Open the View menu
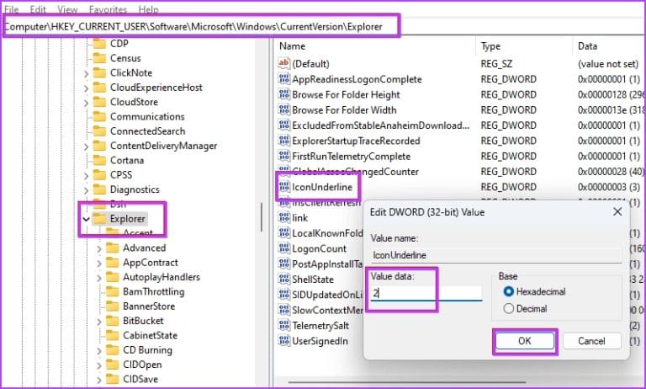Image resolution: width=646 pixels, height=389 pixels. pyautogui.click(x=67, y=9)
